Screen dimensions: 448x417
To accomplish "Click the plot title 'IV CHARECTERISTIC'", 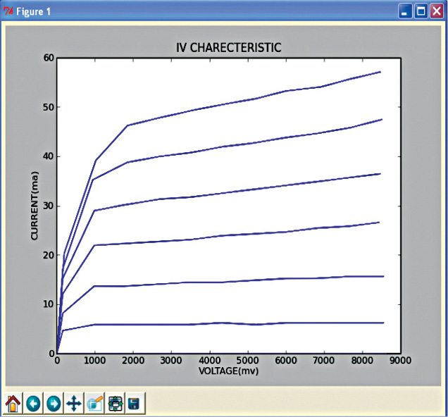I will 228,47.
